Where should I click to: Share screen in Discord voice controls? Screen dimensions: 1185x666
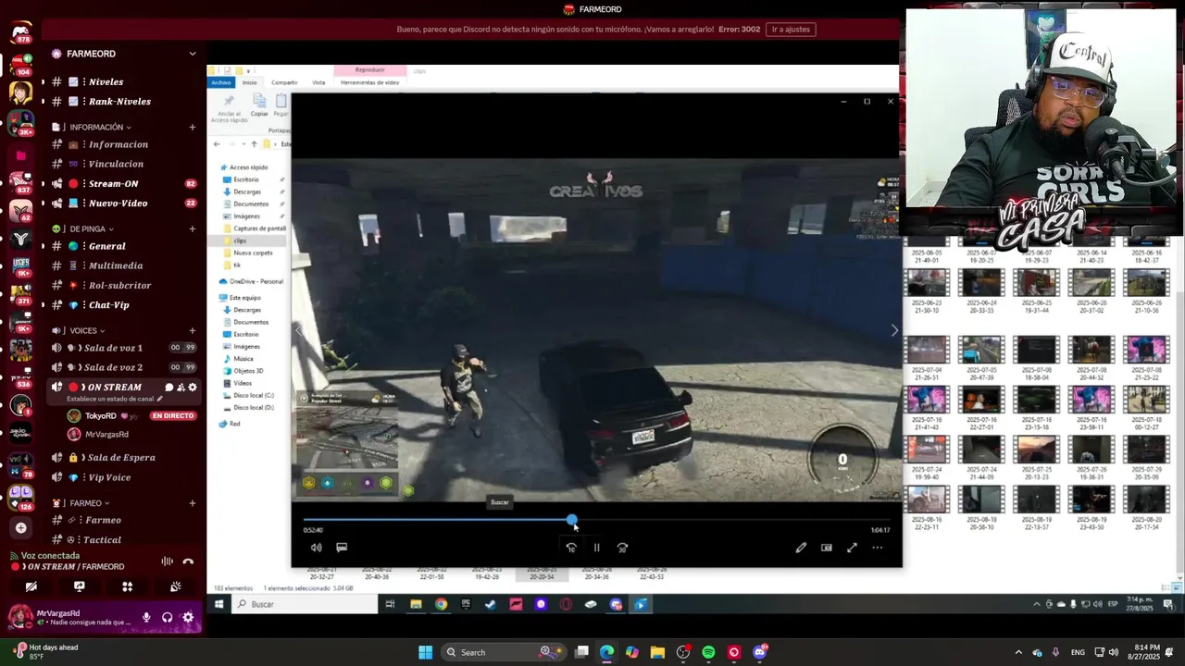point(80,586)
